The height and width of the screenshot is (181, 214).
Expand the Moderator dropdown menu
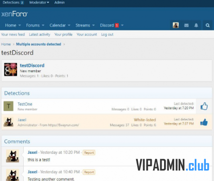[x=39, y=2]
